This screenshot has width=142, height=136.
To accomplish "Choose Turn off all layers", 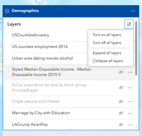I will [x=107, y=43].
